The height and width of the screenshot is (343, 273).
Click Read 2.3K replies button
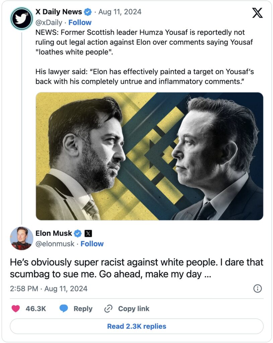point(137,326)
